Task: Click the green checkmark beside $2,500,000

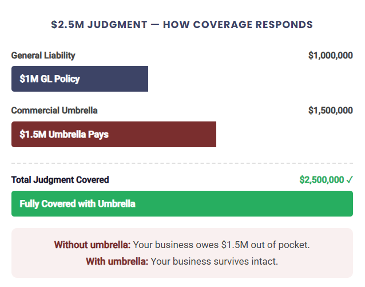Action: coord(350,180)
